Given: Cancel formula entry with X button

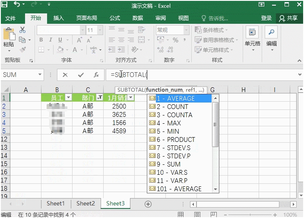Looking at the screenshot, I should [x=65, y=75].
